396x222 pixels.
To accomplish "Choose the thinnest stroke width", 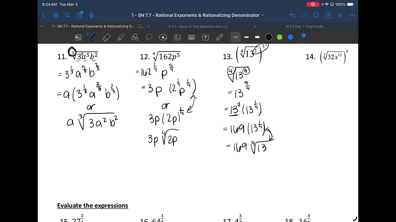I will click(236, 37).
